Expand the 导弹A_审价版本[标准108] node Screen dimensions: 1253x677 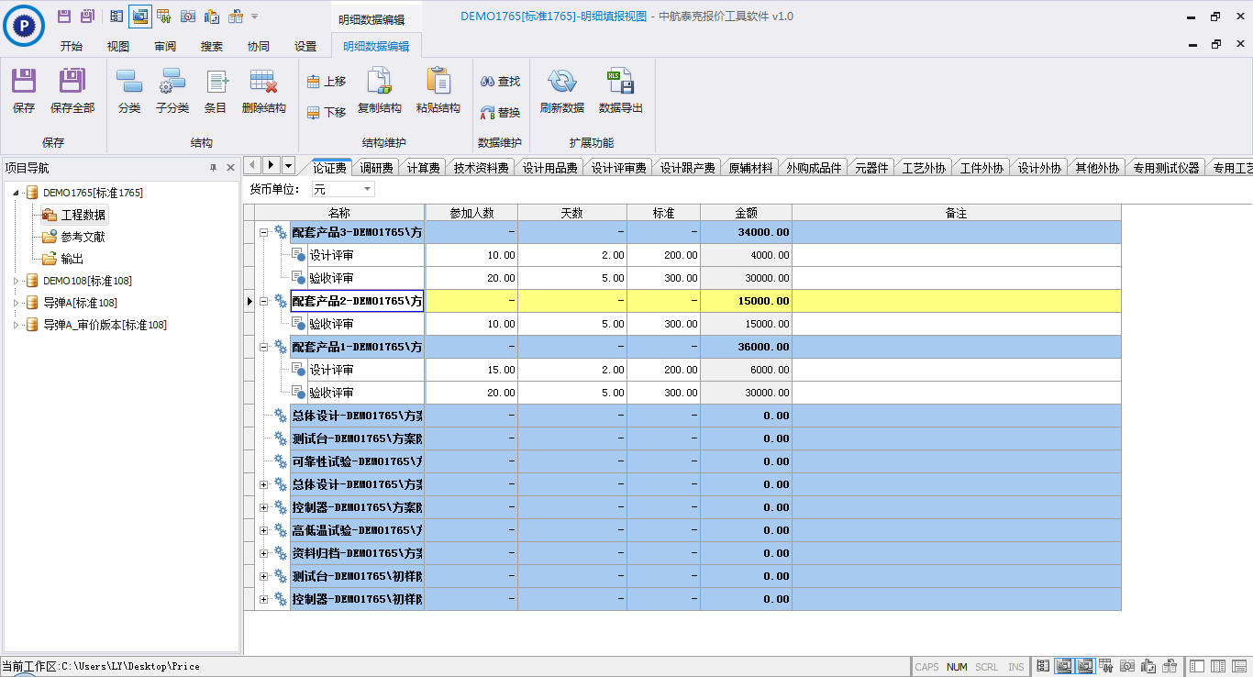point(16,325)
